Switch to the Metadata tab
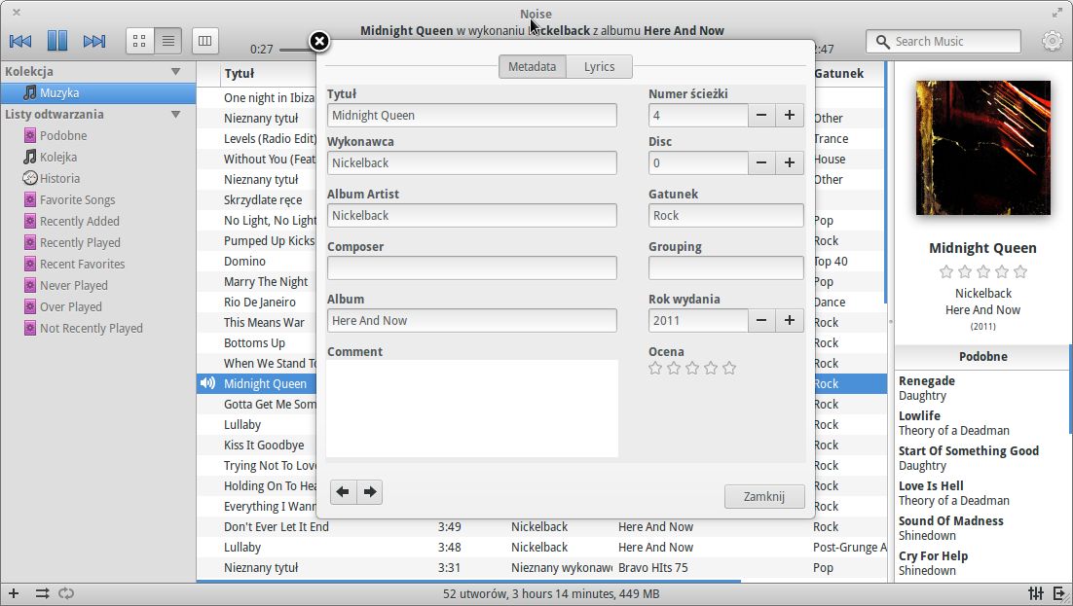Screen dimensions: 1073x606 (532, 66)
